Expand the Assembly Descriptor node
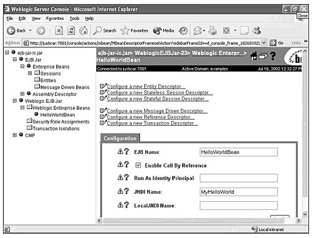 22,93
